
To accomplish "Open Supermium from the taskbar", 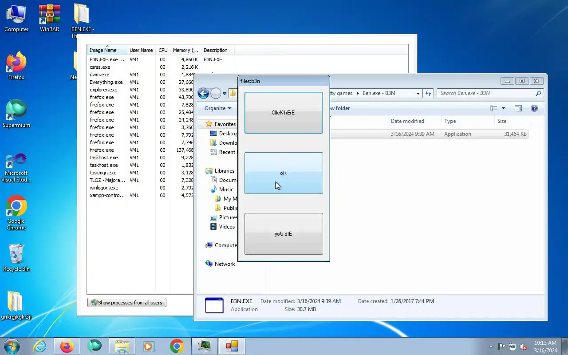I will tap(94, 346).
